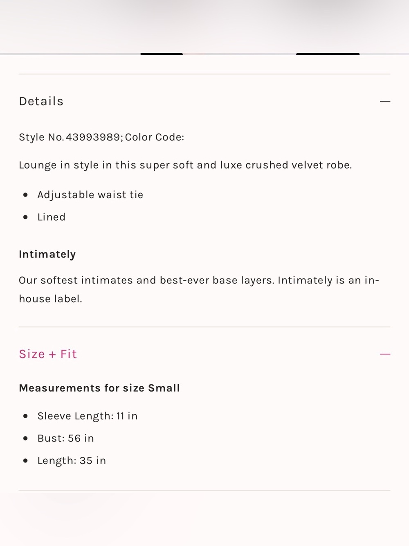
Task: Click the Details section heading
Action: coord(41,101)
